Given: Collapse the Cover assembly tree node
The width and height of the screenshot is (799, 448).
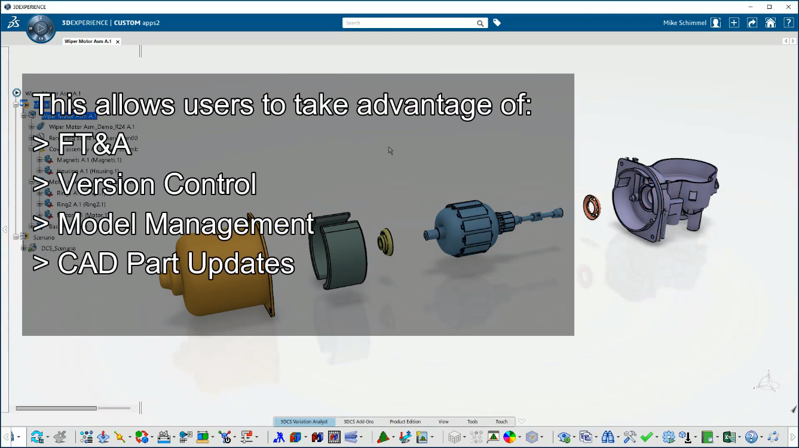Looking at the screenshot, I should click(x=32, y=149).
